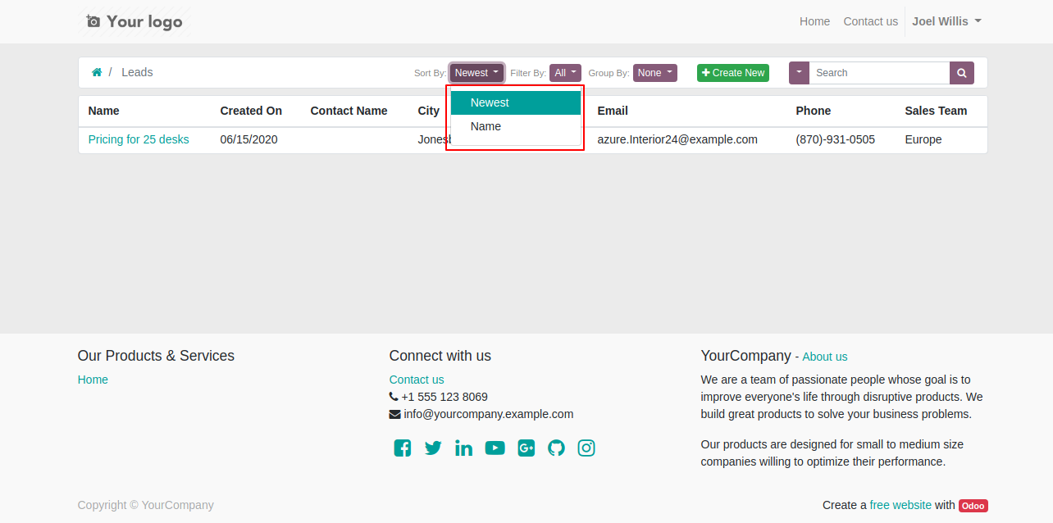
Task: Open the About us footer link
Action: click(x=824, y=357)
